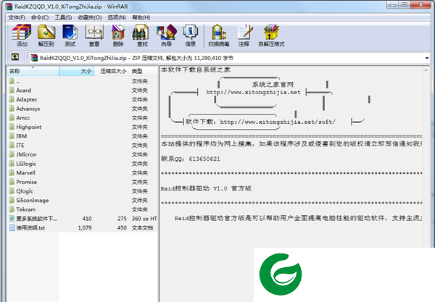This screenshot has height=302, width=435.
Task: Open the File (文件) menu
Action: (x=17, y=17)
